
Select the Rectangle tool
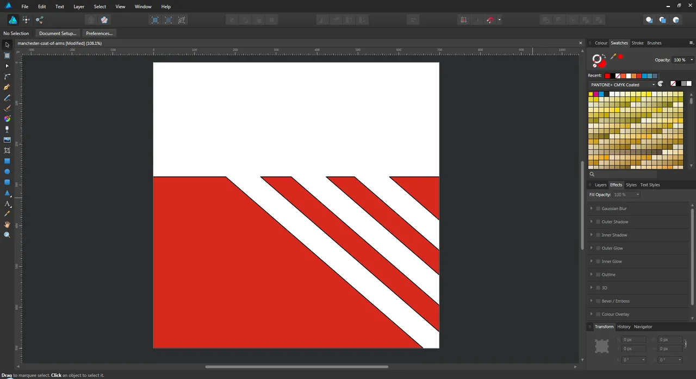pyautogui.click(x=7, y=161)
